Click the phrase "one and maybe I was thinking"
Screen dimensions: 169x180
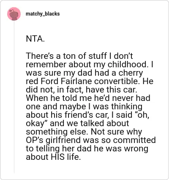pos(84,107)
